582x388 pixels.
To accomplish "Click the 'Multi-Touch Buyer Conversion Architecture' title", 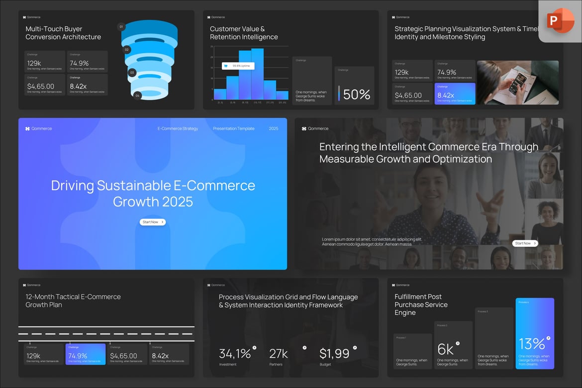I will [63, 33].
